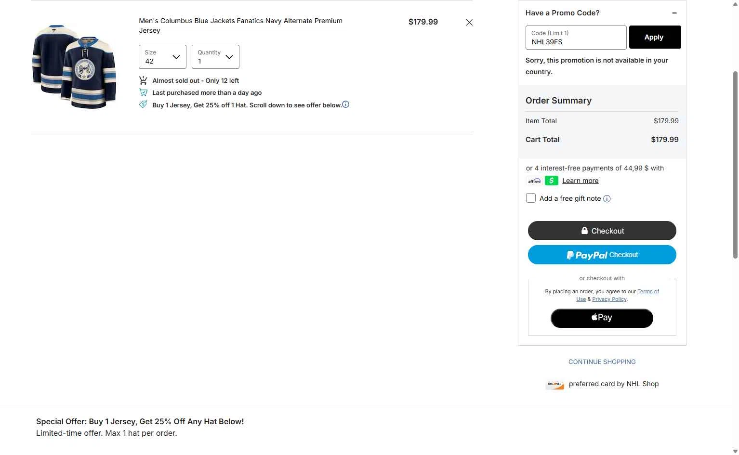Open the Quantity dropdown

pos(215,57)
